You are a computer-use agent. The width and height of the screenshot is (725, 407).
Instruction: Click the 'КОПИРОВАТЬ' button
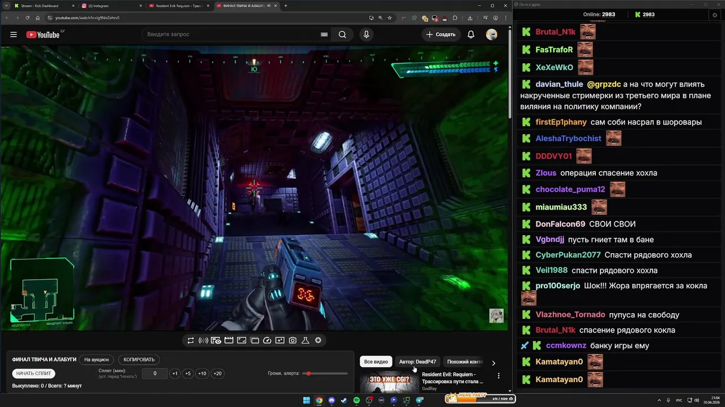coord(139,360)
